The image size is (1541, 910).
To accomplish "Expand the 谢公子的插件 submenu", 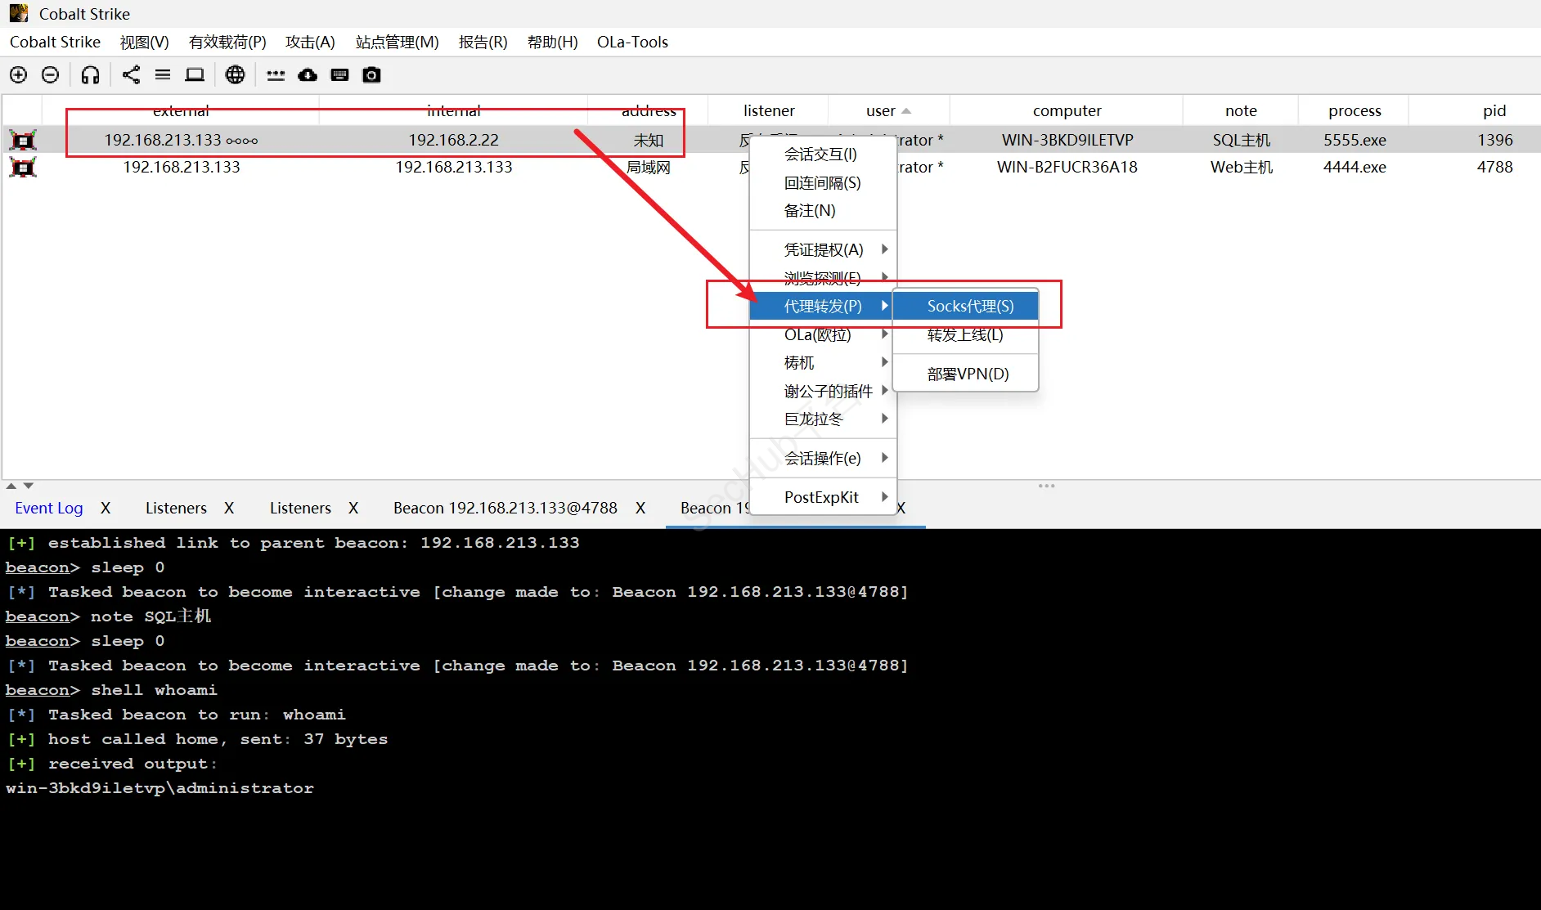I will (x=823, y=391).
